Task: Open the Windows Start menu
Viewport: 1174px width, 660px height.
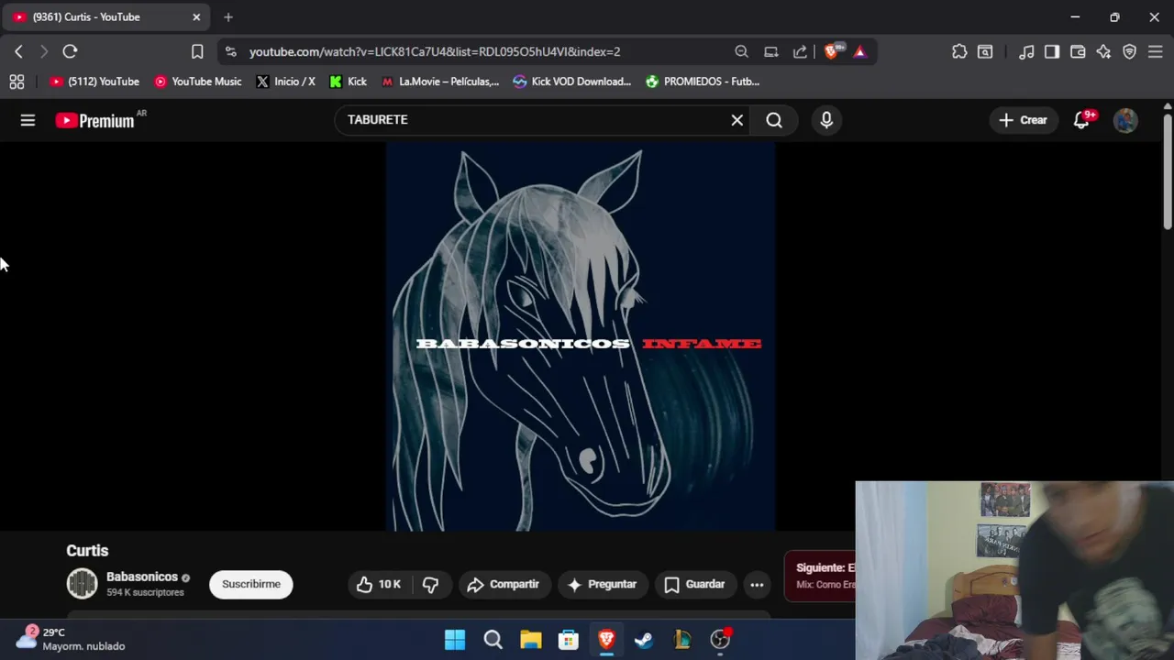Action: point(455,640)
